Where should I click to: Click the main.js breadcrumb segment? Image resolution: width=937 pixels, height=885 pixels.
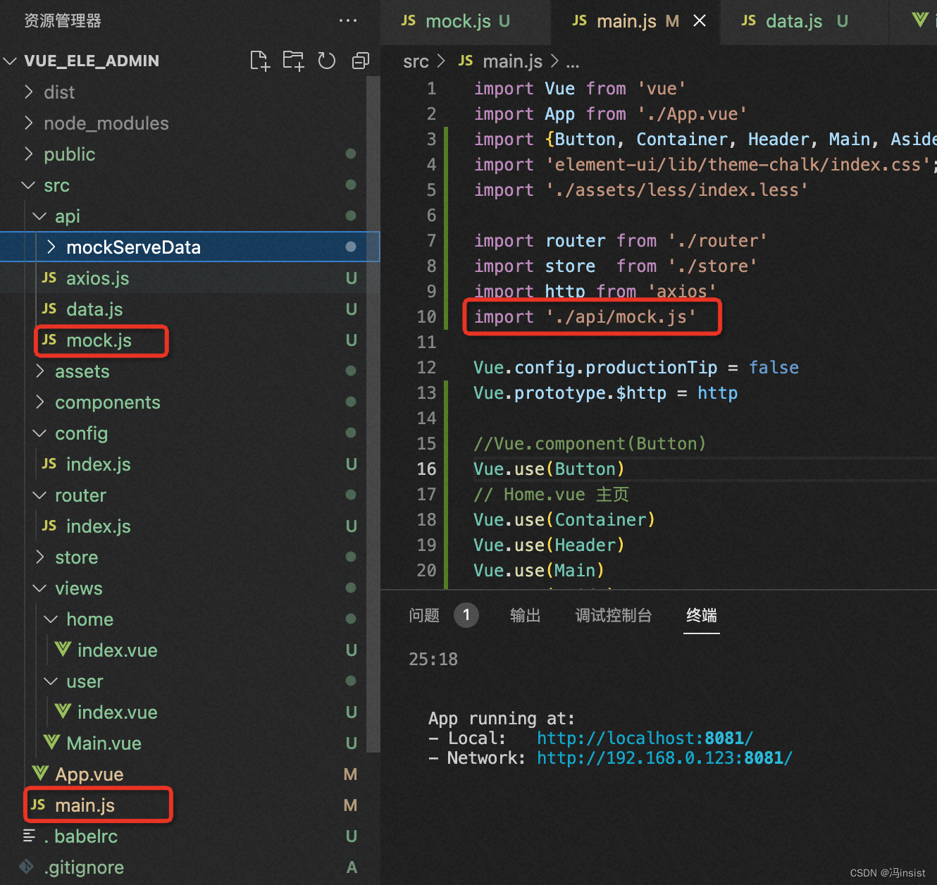[501, 61]
